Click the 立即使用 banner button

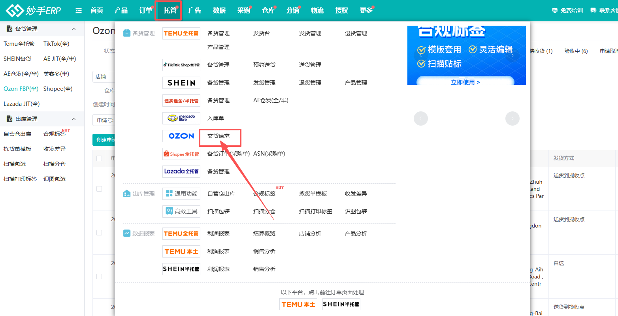[465, 81]
